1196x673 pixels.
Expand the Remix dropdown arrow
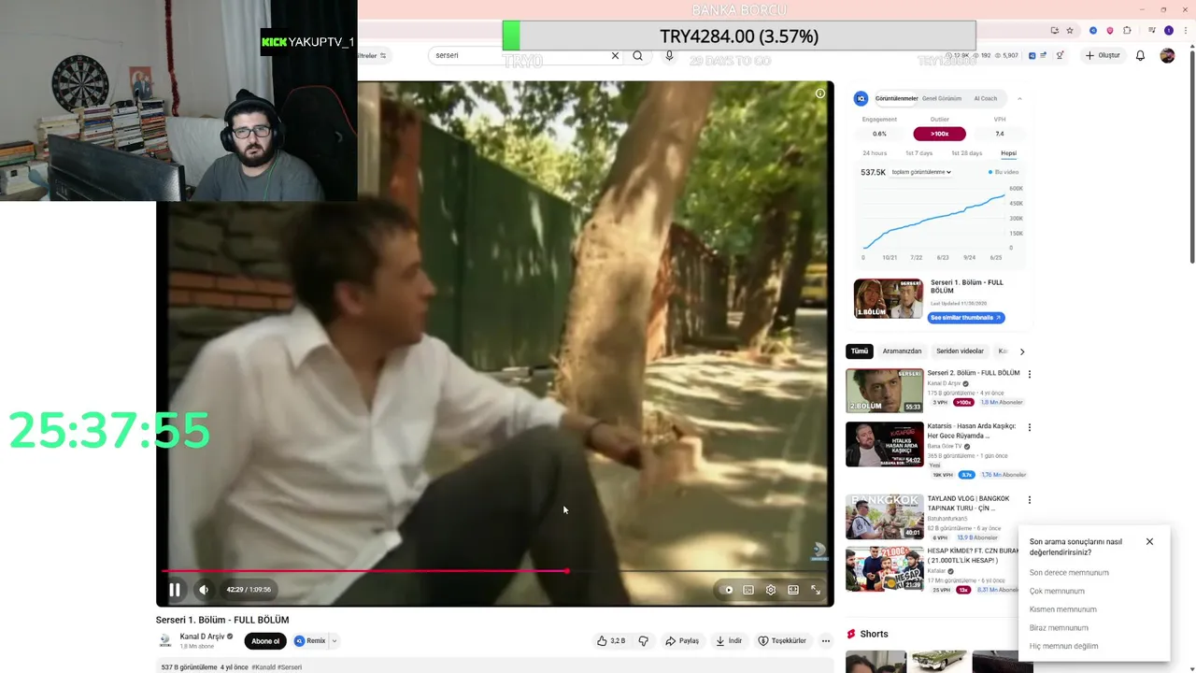click(x=334, y=640)
